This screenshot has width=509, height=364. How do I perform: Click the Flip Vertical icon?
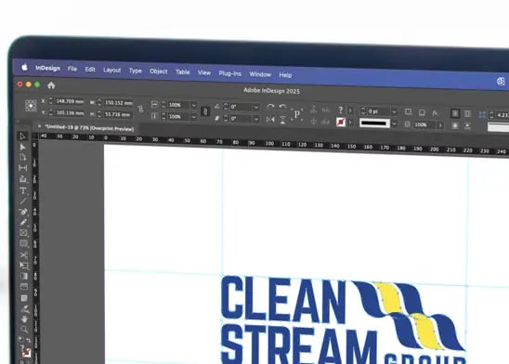click(282, 120)
